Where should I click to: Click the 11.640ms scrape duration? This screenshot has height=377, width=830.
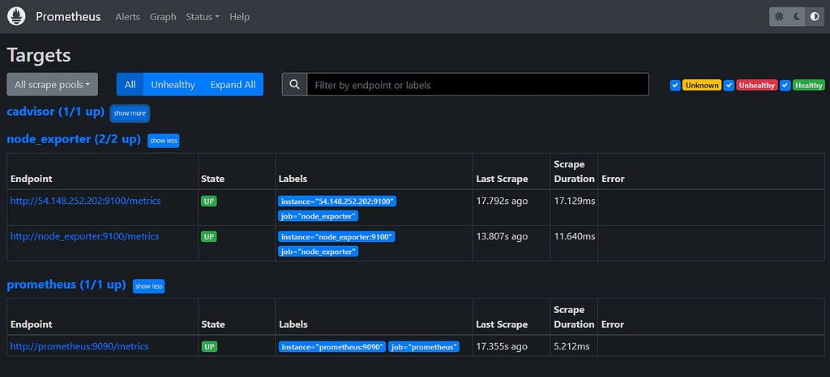[x=575, y=236]
